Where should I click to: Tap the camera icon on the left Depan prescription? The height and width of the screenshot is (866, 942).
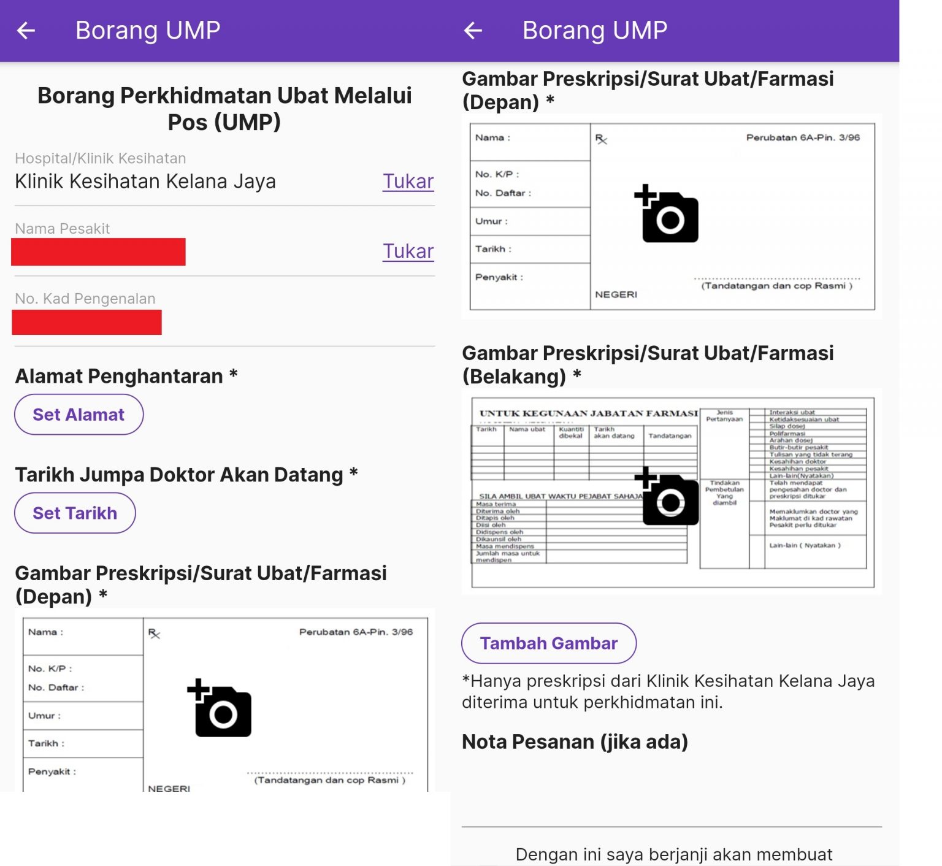[x=220, y=708]
